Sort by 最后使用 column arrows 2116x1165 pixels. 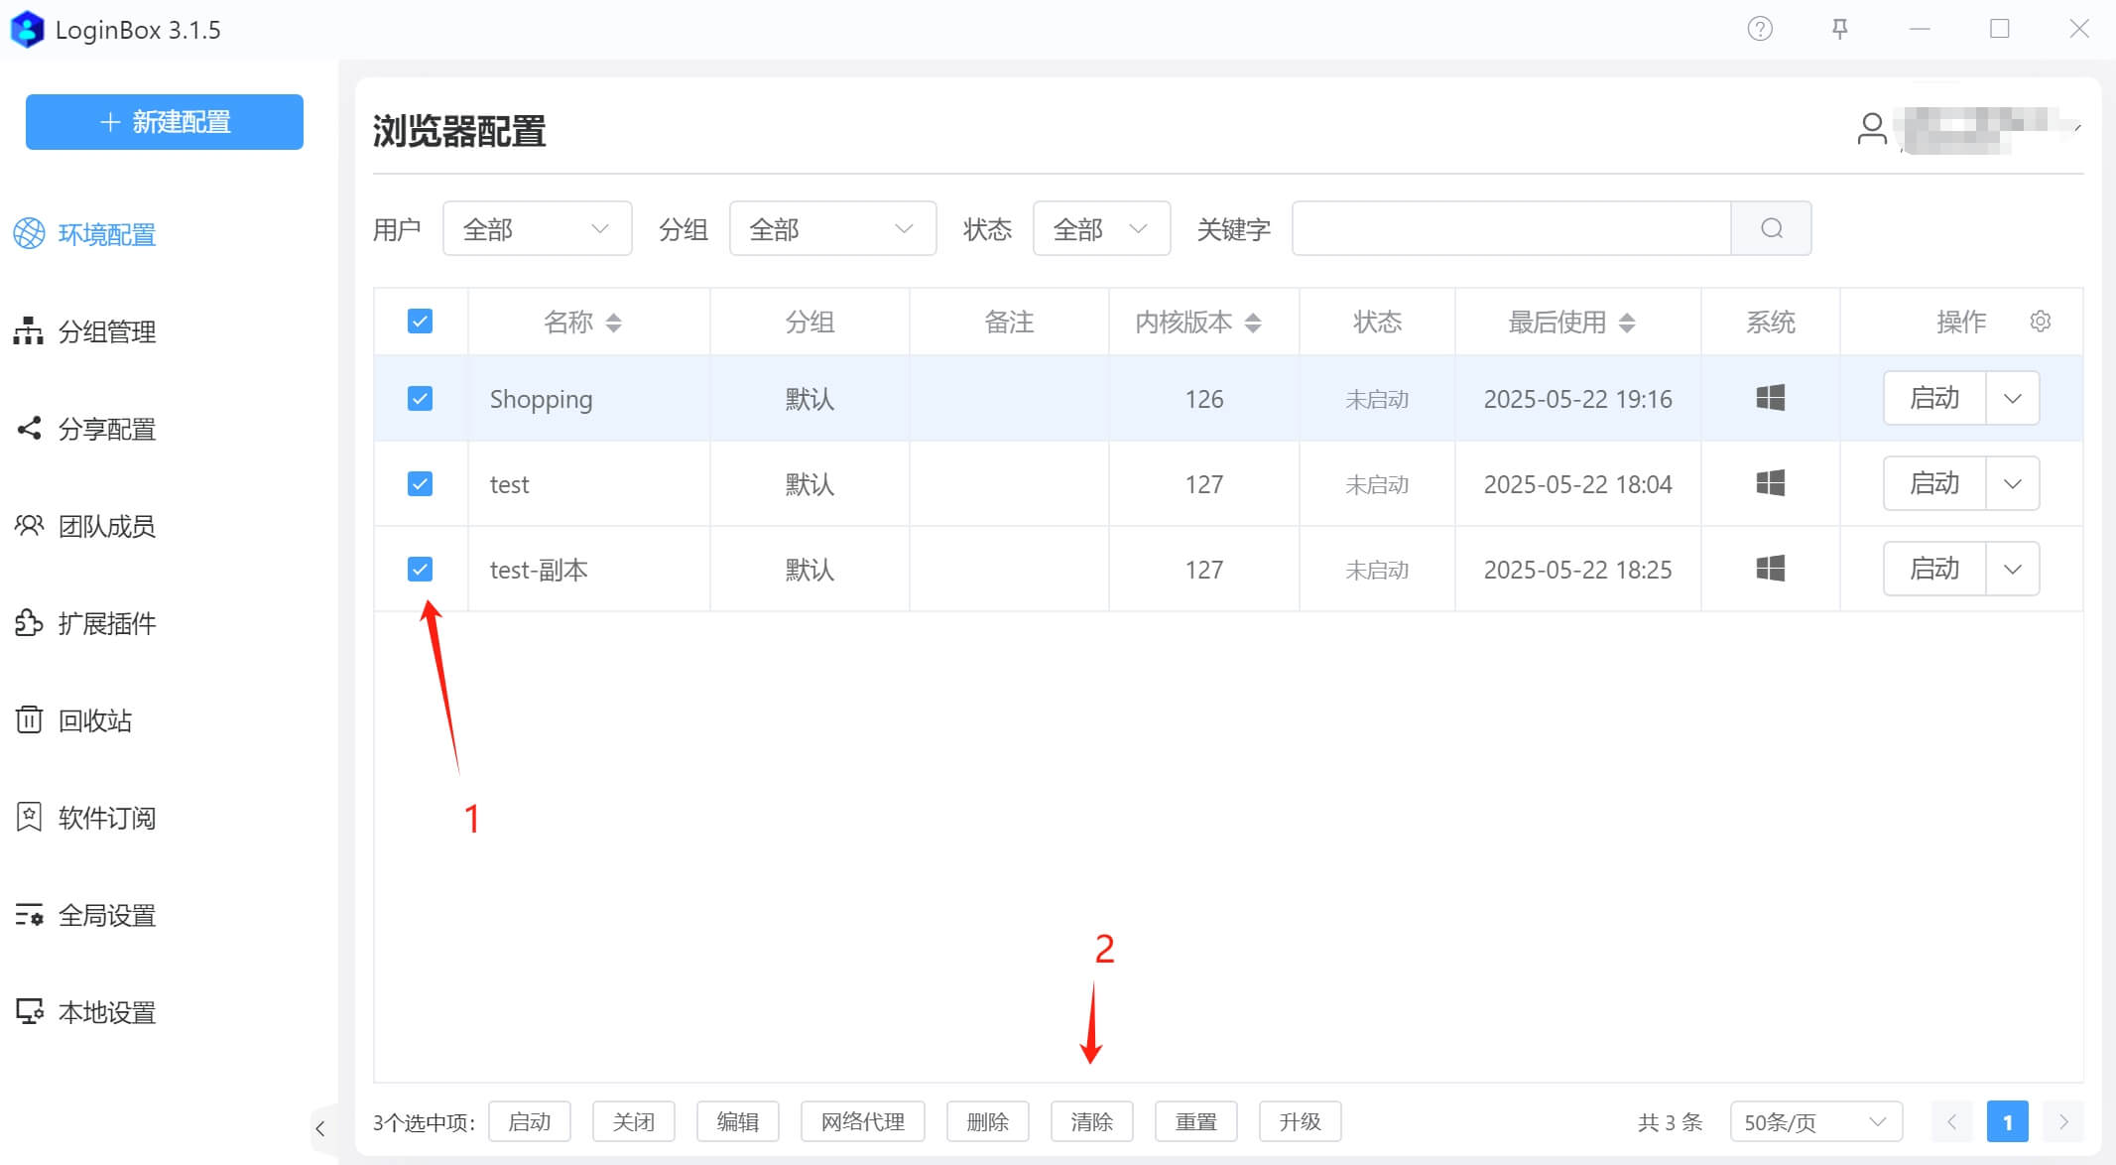(x=1626, y=323)
